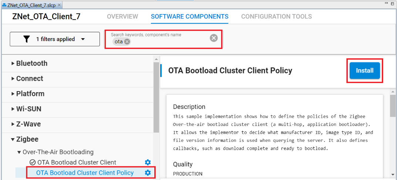Collapse Over-The-Air Bootloading subtree
Viewport: 397px width, 180px height.
[x=19, y=152]
